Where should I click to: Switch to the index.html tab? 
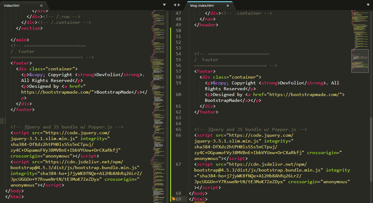pos(12,5)
